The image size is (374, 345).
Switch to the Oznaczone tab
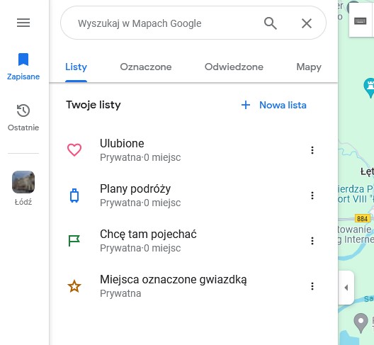click(x=146, y=67)
